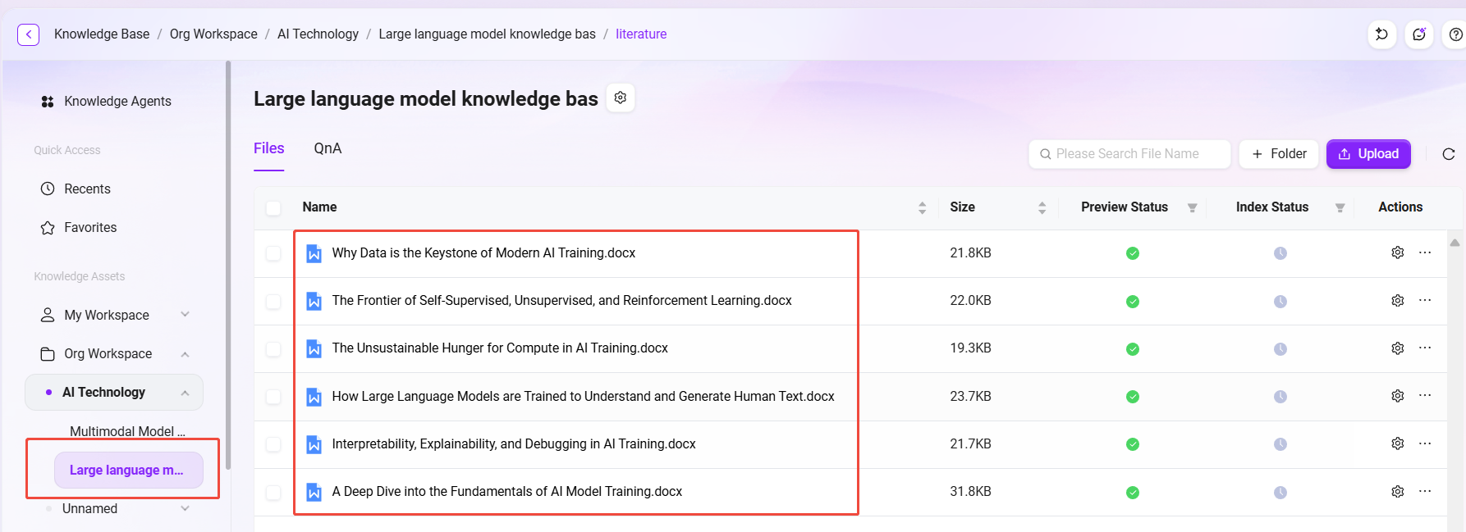
Task: Open more options for Interpretability row
Action: coord(1425,443)
